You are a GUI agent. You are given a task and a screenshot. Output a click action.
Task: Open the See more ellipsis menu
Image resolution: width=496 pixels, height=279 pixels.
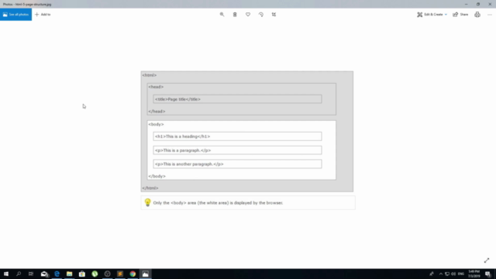490,15
